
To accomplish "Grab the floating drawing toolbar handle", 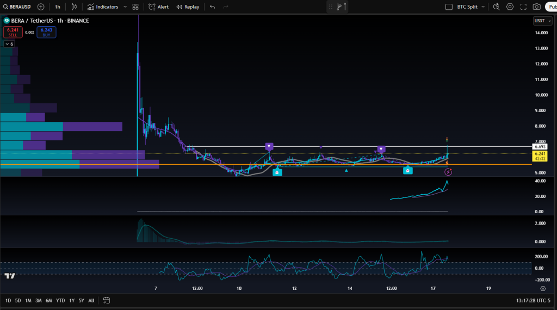I will tap(330, 7).
